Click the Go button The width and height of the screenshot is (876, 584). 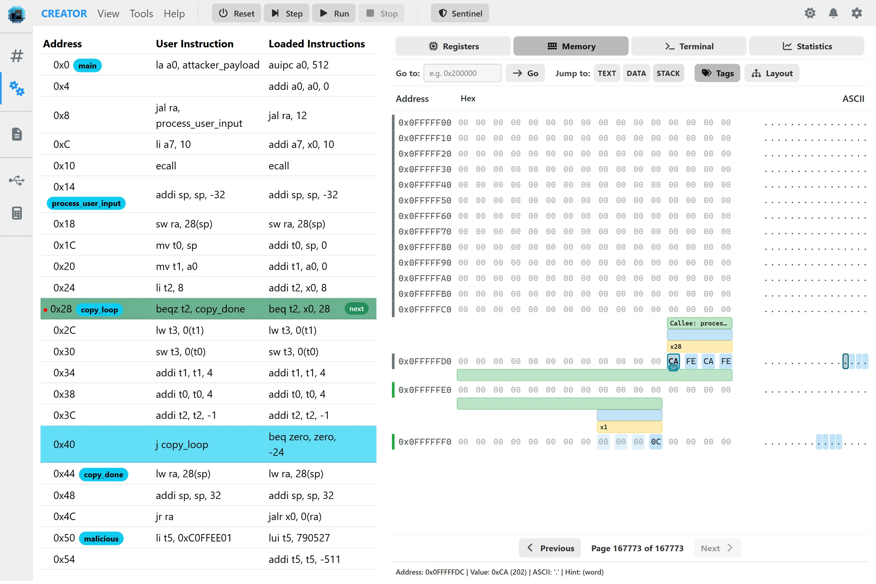point(525,73)
